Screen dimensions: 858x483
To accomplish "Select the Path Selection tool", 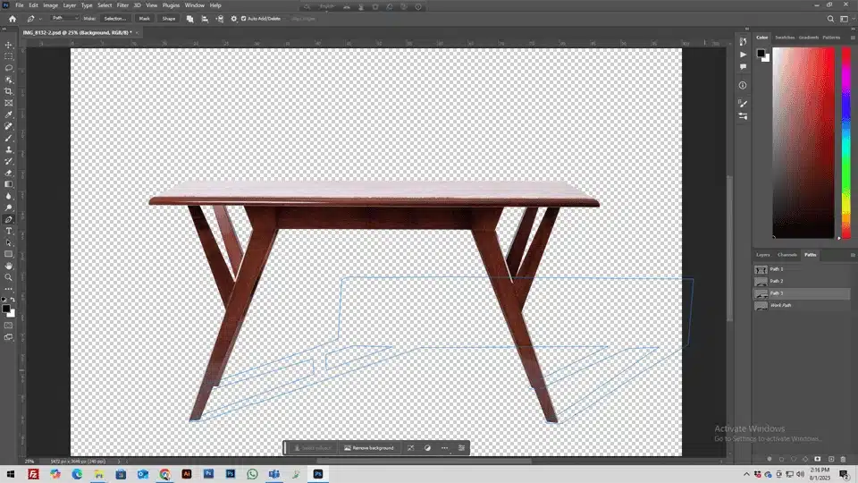I will pos(9,242).
